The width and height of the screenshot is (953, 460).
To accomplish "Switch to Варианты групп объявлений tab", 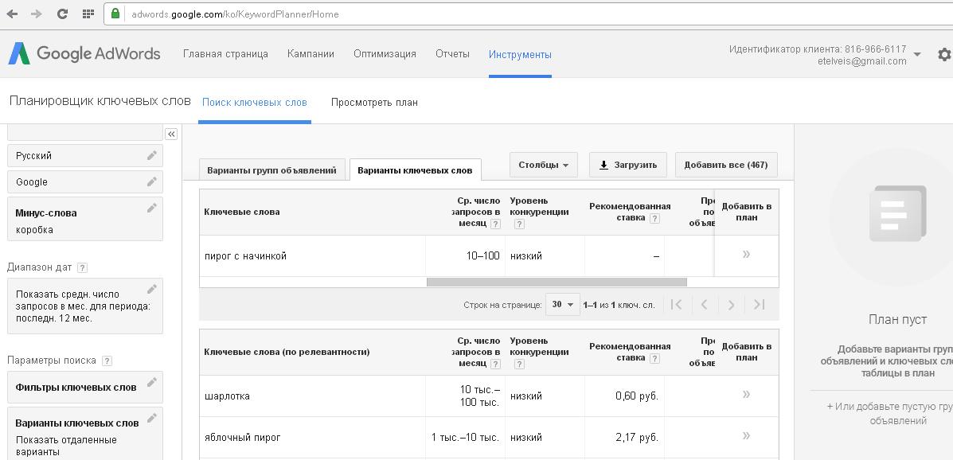I will tap(271, 170).
